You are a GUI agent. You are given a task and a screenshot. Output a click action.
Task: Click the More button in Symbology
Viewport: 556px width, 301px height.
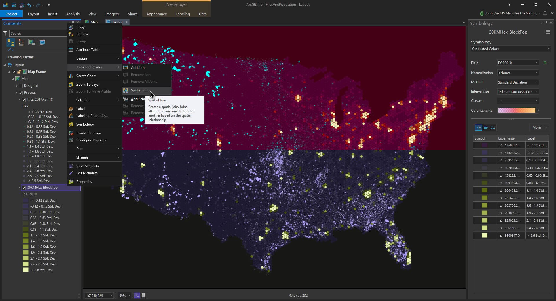pos(539,127)
